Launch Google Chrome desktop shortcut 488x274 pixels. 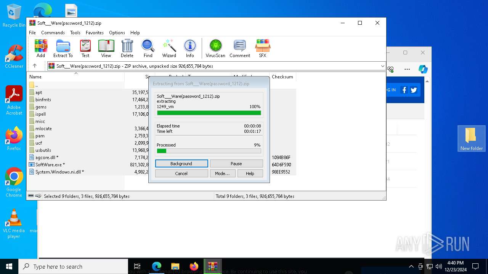tap(14, 182)
